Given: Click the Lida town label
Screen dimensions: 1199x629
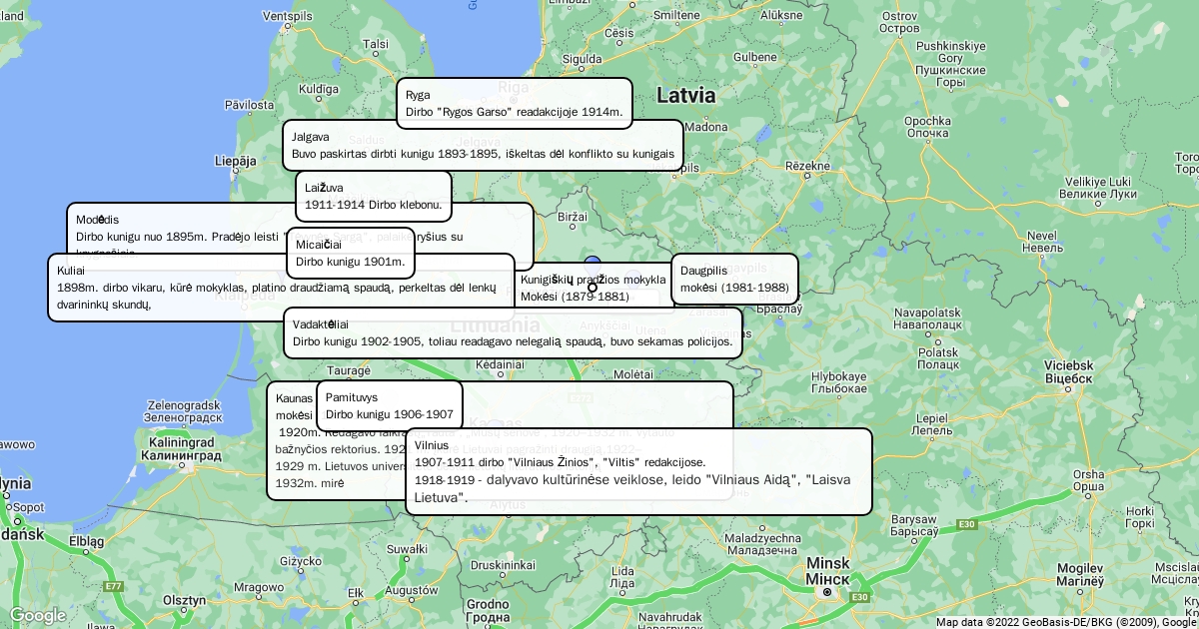Looking at the screenshot, I should pos(621,576).
